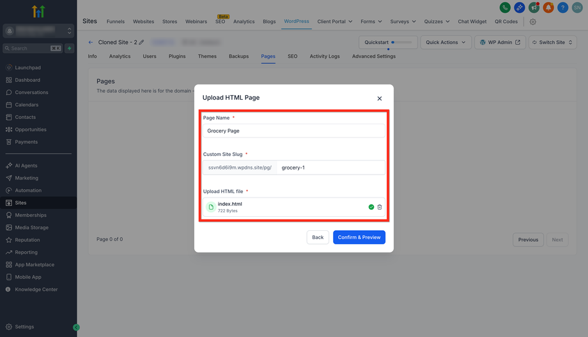Switch to Plugins site tab
Image resolution: width=588 pixels, height=337 pixels.
[x=177, y=56]
